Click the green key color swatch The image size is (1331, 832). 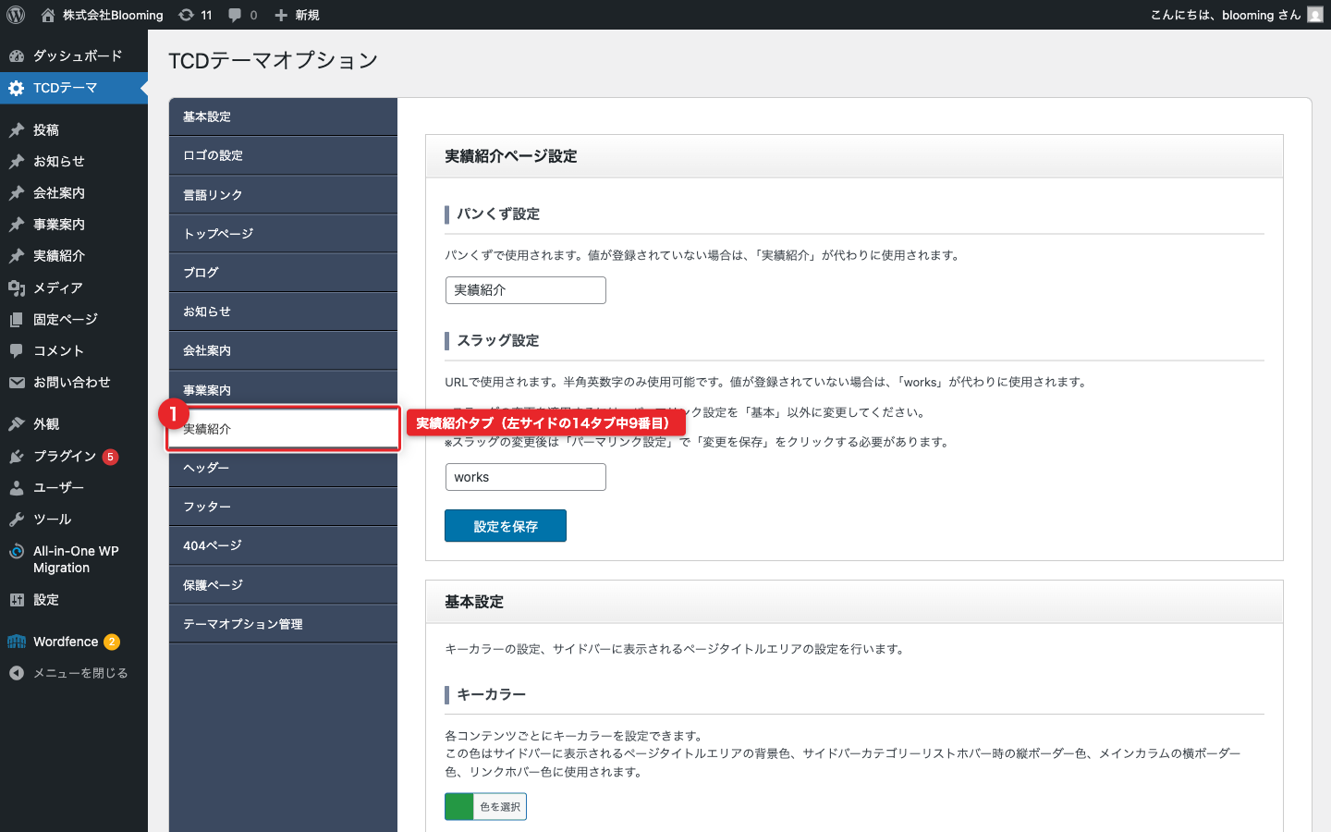coord(459,807)
